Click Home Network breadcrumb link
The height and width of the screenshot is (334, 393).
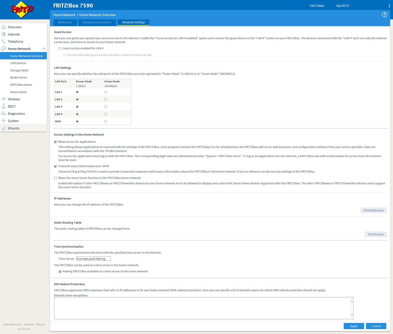tap(64, 15)
